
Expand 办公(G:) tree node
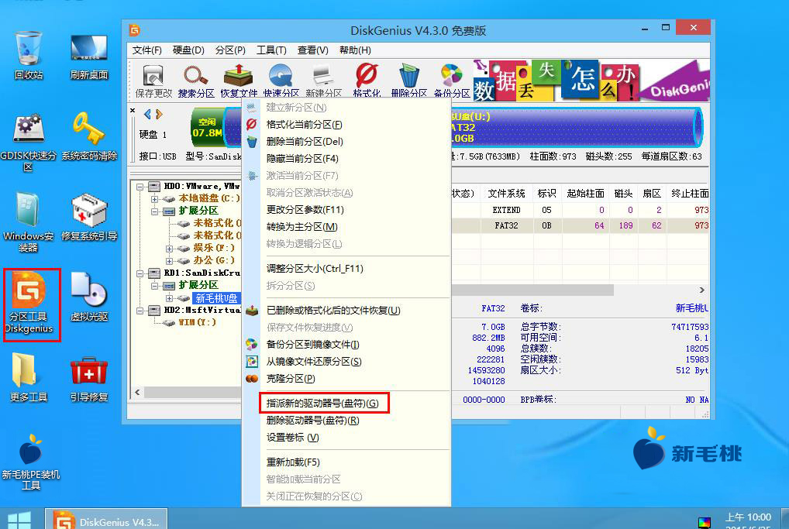point(170,260)
